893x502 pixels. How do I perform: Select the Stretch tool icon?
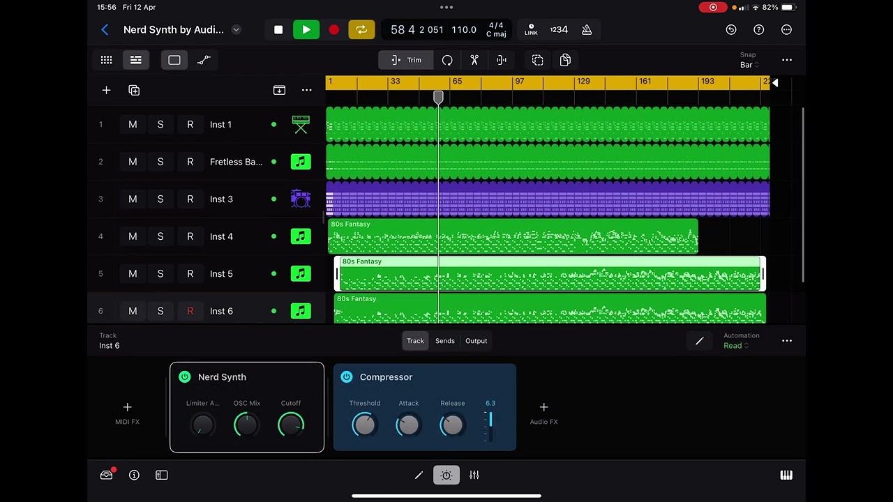click(x=502, y=60)
